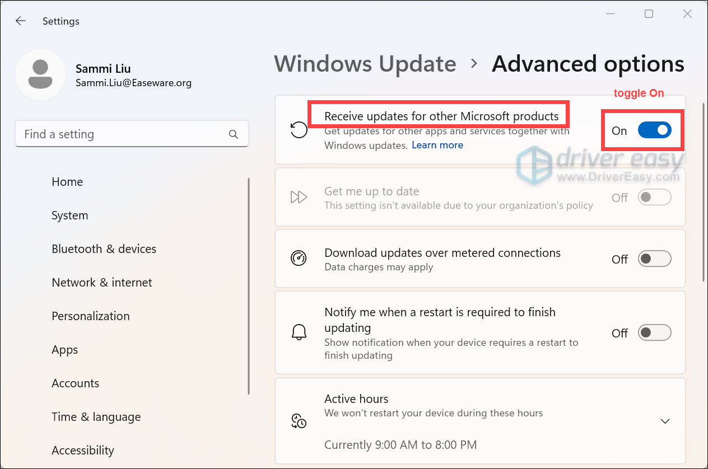This screenshot has width=708, height=469.
Task: Click the refresh icon beside Receive updates
Action: tap(299, 130)
